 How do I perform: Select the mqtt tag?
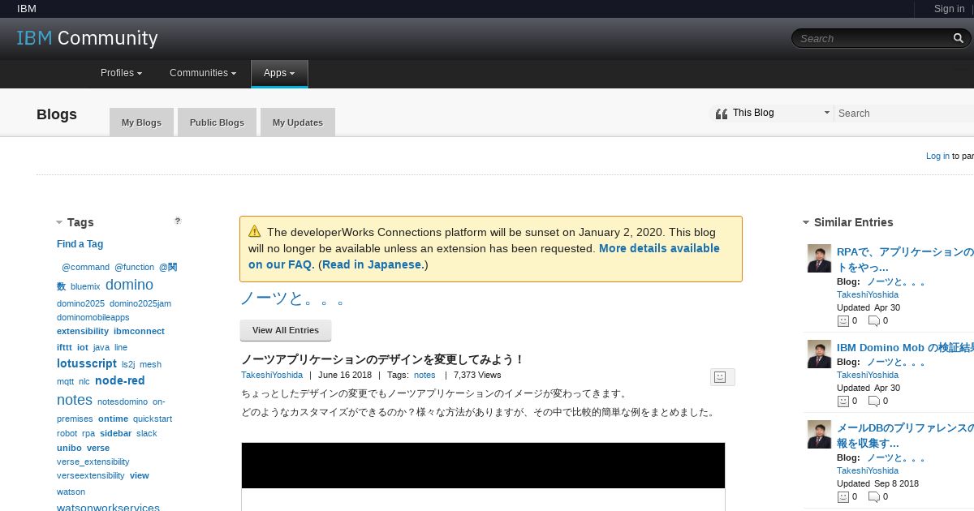tap(65, 381)
